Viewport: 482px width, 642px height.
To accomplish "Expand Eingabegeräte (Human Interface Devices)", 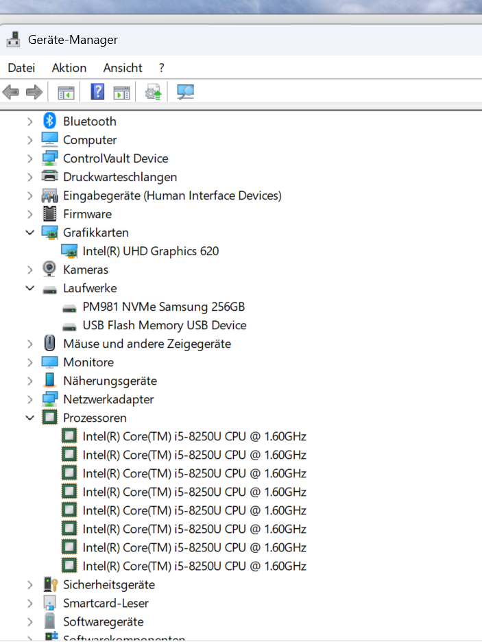I will tap(30, 195).
